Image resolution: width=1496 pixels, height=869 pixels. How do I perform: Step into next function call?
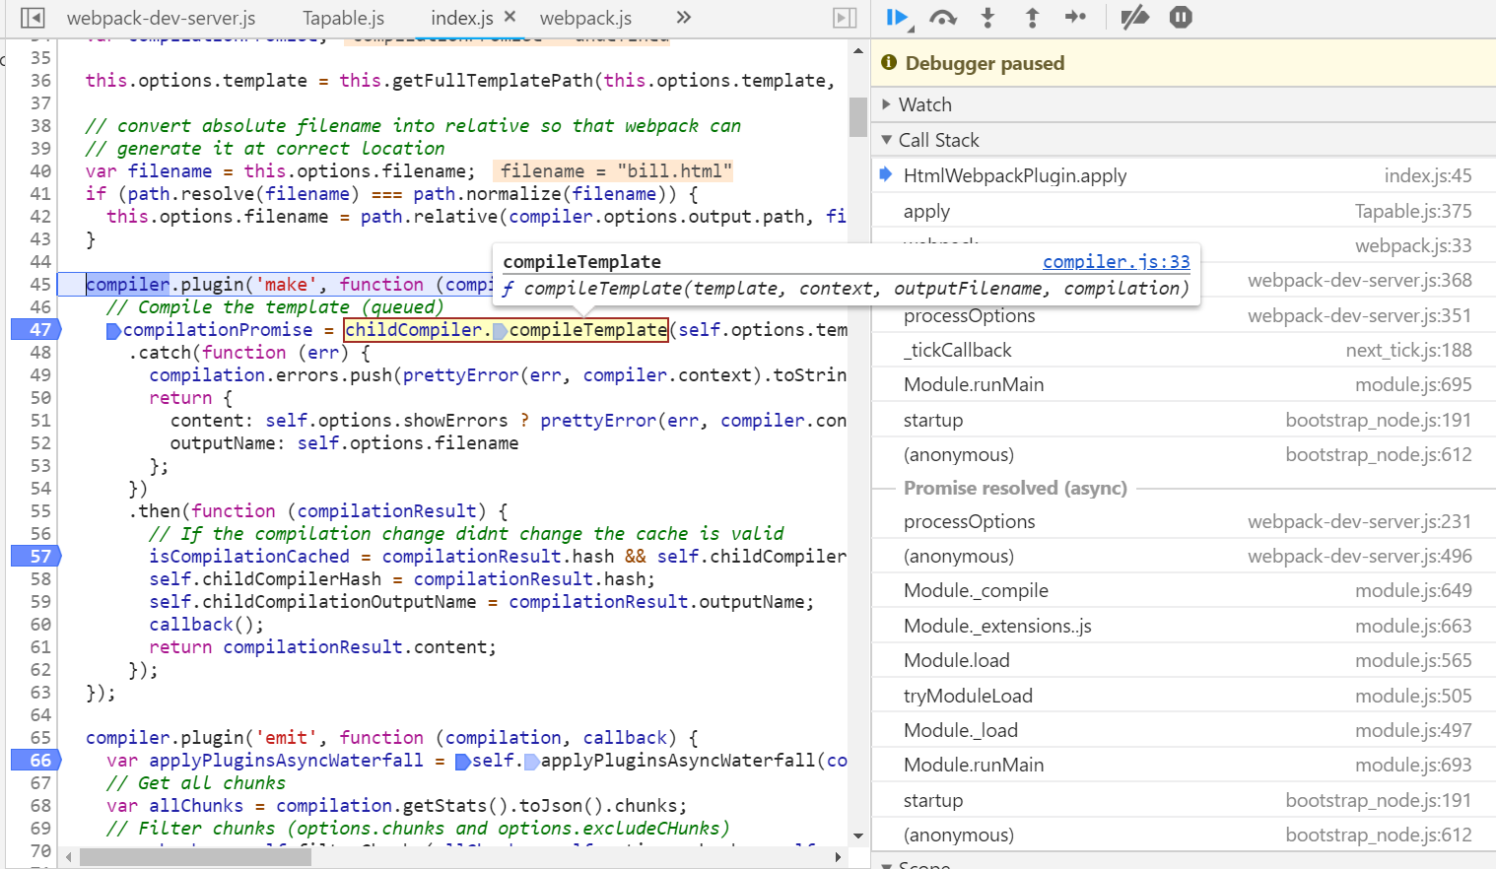tap(987, 18)
